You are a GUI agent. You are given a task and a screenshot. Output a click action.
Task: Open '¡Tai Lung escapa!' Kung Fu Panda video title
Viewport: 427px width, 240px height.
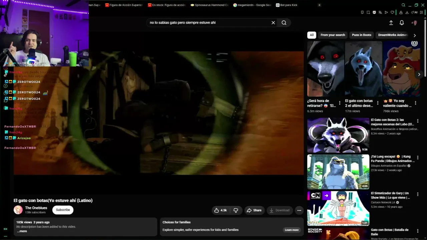point(393,159)
